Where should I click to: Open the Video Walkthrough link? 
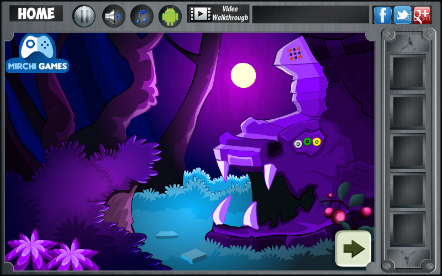pos(218,13)
